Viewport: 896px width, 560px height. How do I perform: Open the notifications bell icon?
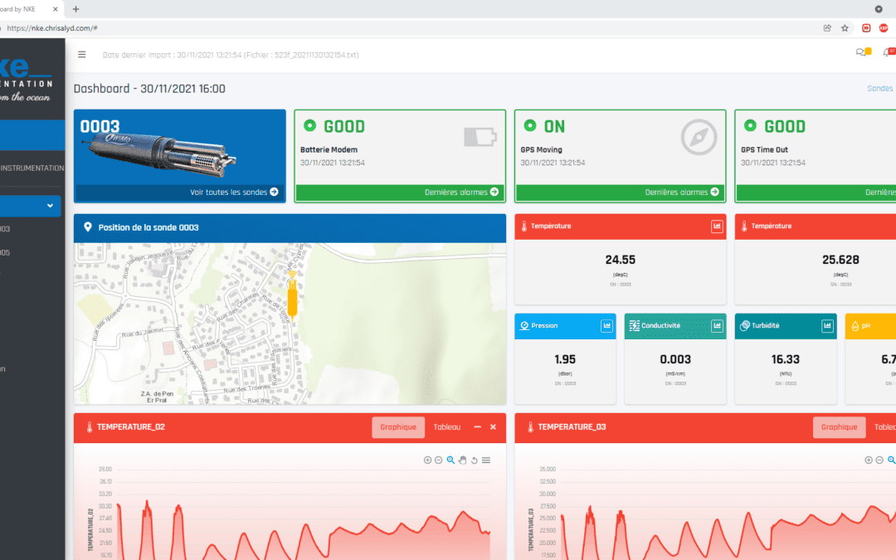(888, 52)
